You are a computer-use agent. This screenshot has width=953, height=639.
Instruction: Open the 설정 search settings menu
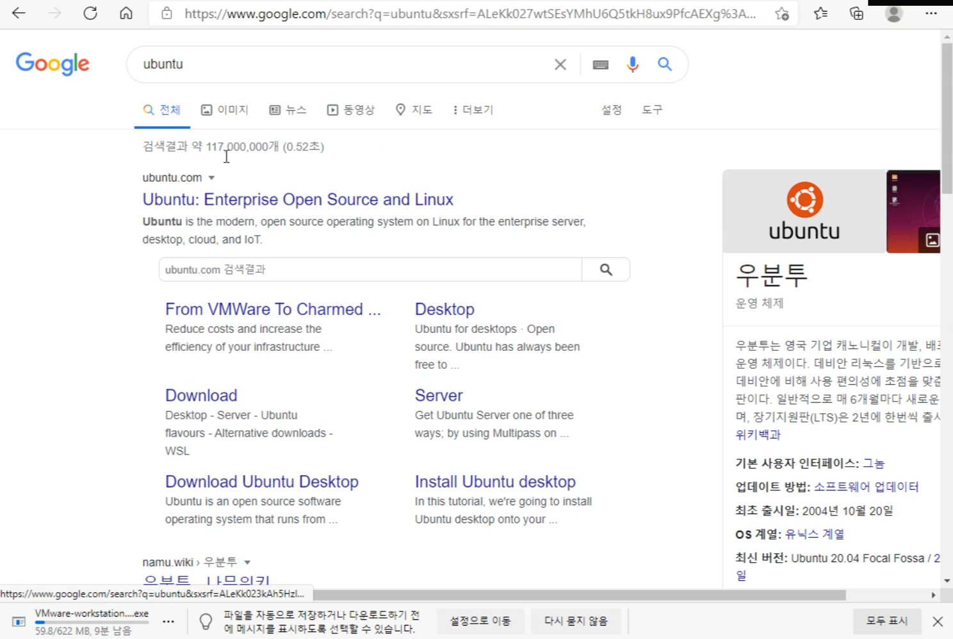point(612,110)
